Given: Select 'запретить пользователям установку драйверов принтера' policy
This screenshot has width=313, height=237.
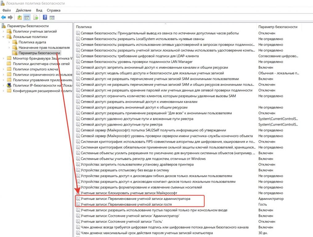Looking at the screenshot, I should (137, 164).
